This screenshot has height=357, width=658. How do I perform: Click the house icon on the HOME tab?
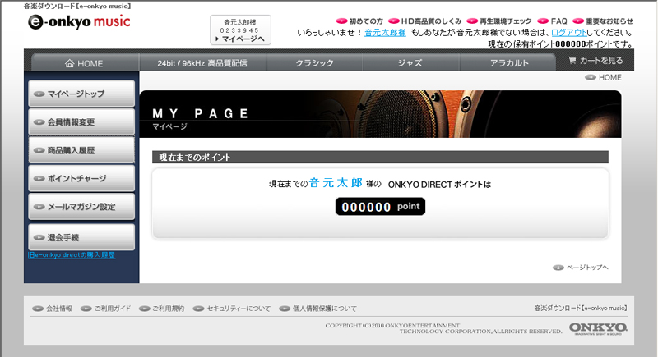[70, 63]
